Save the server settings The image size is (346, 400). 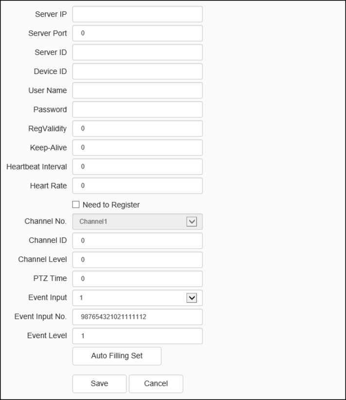tap(99, 383)
